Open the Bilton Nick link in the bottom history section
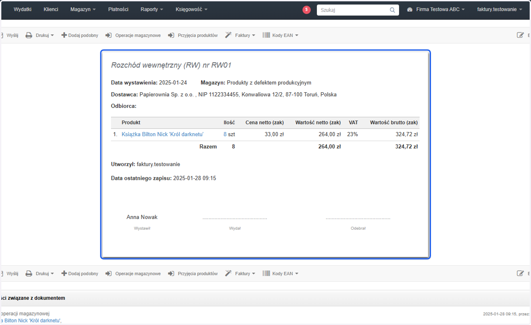This screenshot has height=325, width=531. (x=31, y=321)
